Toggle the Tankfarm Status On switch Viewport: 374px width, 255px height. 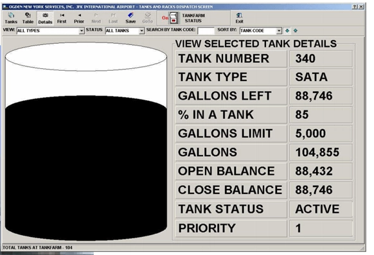tap(174, 19)
